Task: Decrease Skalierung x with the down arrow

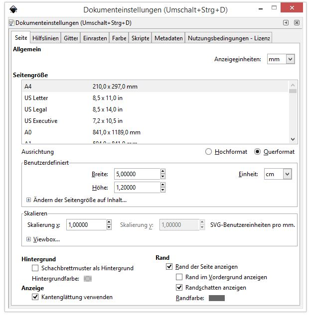Action: tap(109, 227)
